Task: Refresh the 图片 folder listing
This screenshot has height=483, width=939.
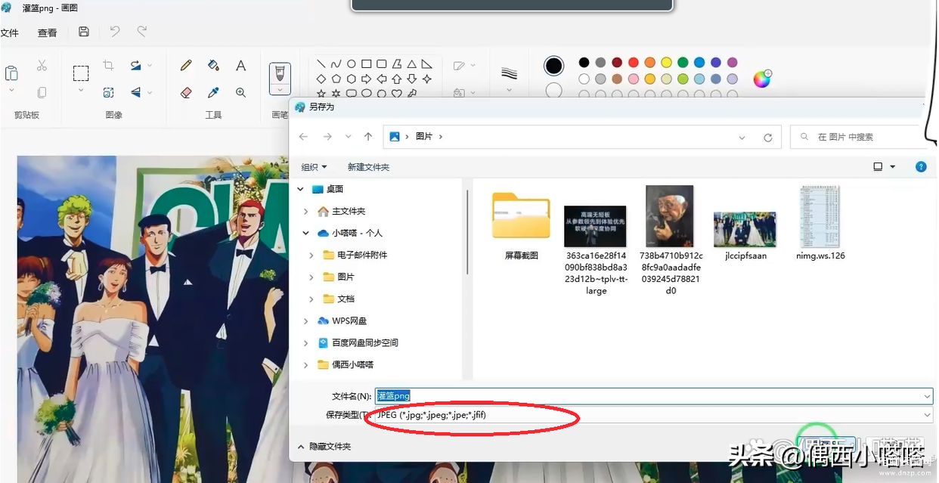Action: pos(768,138)
